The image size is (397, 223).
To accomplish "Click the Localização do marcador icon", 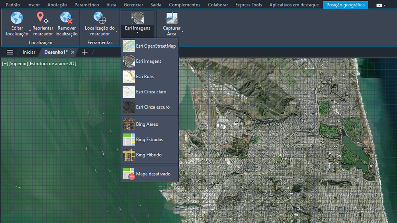I will click(100, 18).
